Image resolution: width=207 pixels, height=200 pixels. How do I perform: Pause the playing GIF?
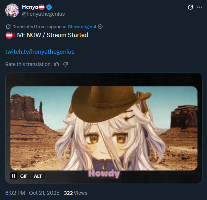[13, 176]
